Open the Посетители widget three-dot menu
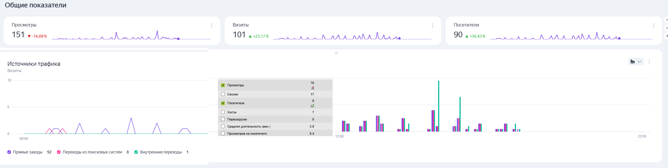This screenshot has height=168, width=668. pos(653,26)
